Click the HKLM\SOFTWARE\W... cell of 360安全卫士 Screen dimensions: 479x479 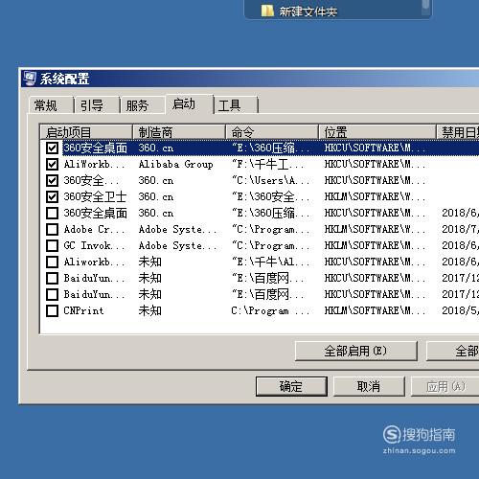pyautogui.click(x=375, y=196)
